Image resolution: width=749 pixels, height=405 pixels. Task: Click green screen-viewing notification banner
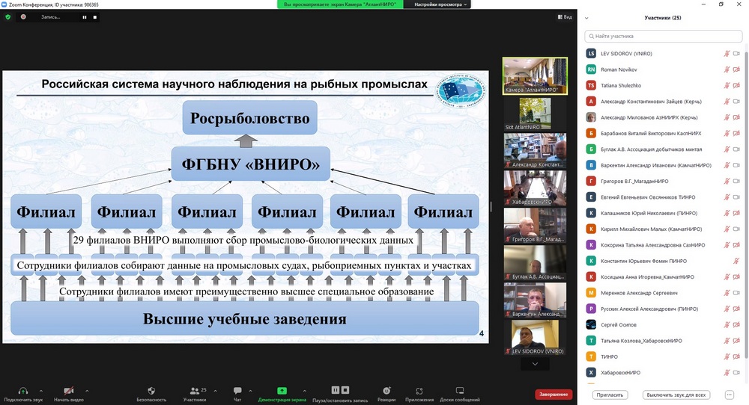340,4
